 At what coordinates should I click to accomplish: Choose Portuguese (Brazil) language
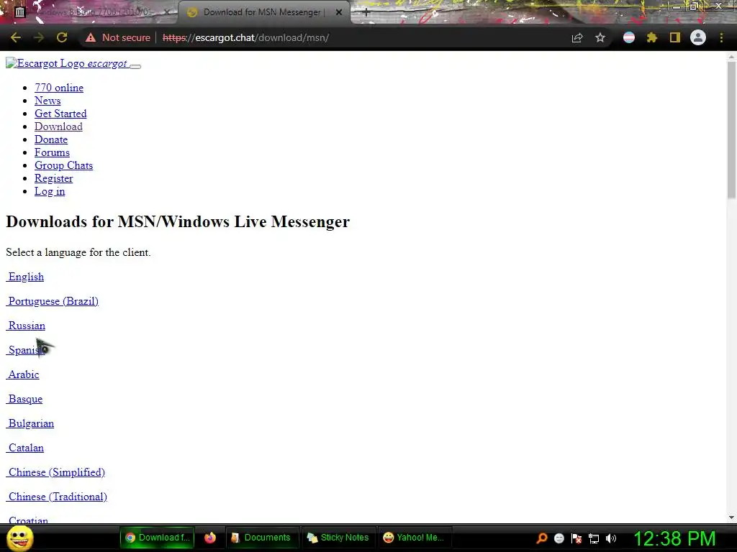(x=53, y=301)
